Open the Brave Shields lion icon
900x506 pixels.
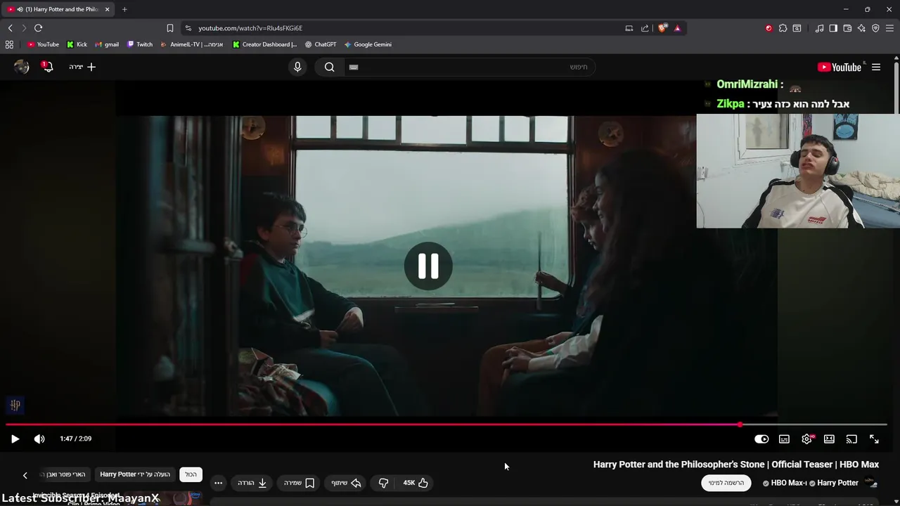point(662,28)
